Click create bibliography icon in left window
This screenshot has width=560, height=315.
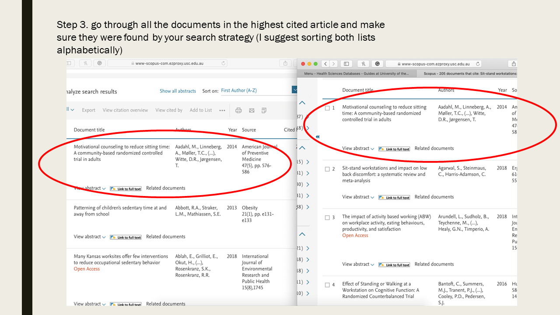coord(264,110)
